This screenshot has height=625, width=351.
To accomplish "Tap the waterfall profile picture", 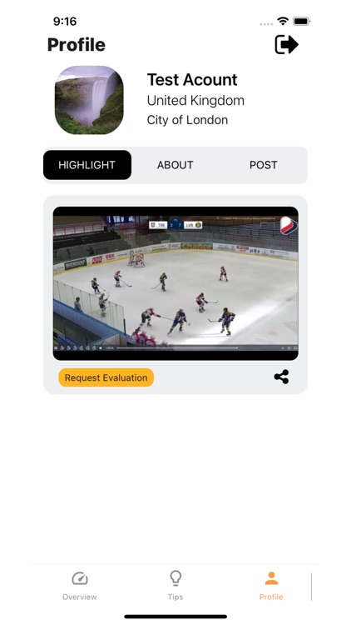I will 89,100.
